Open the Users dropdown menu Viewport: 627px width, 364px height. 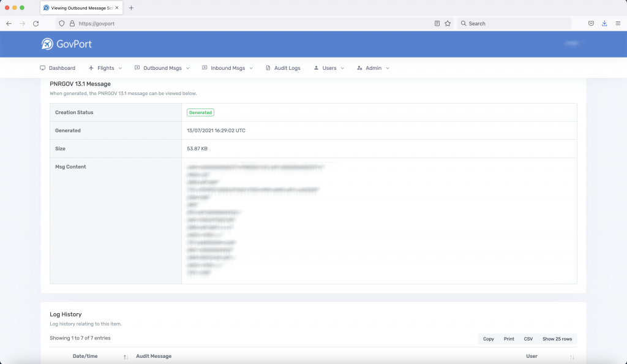click(329, 68)
